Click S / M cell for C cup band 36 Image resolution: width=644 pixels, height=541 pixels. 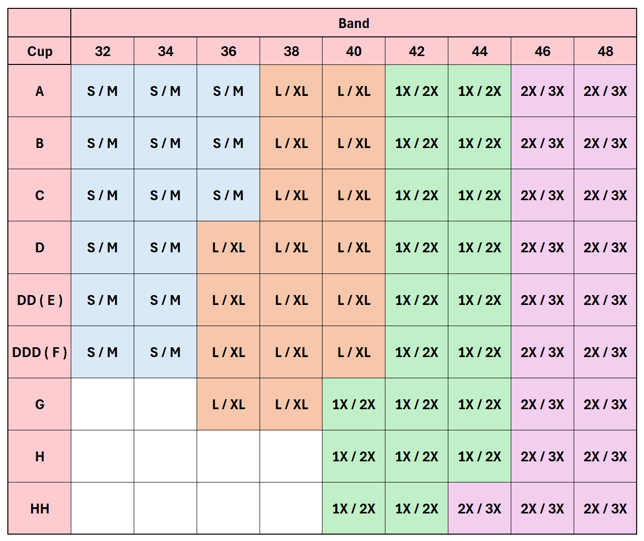[x=228, y=195]
